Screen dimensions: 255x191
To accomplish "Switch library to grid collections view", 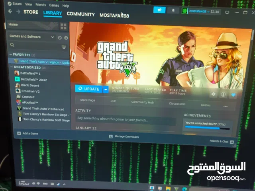I will click(x=63, y=26).
